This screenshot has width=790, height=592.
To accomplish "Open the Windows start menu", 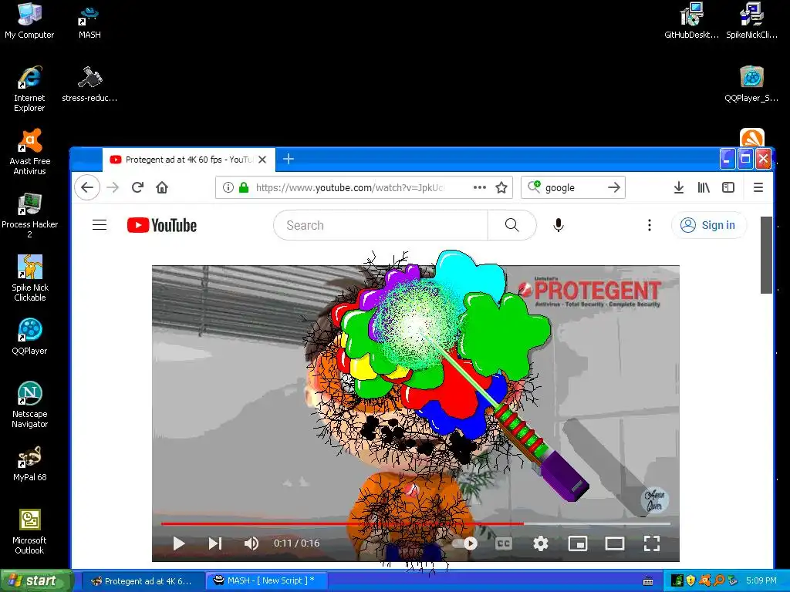I will [36, 581].
